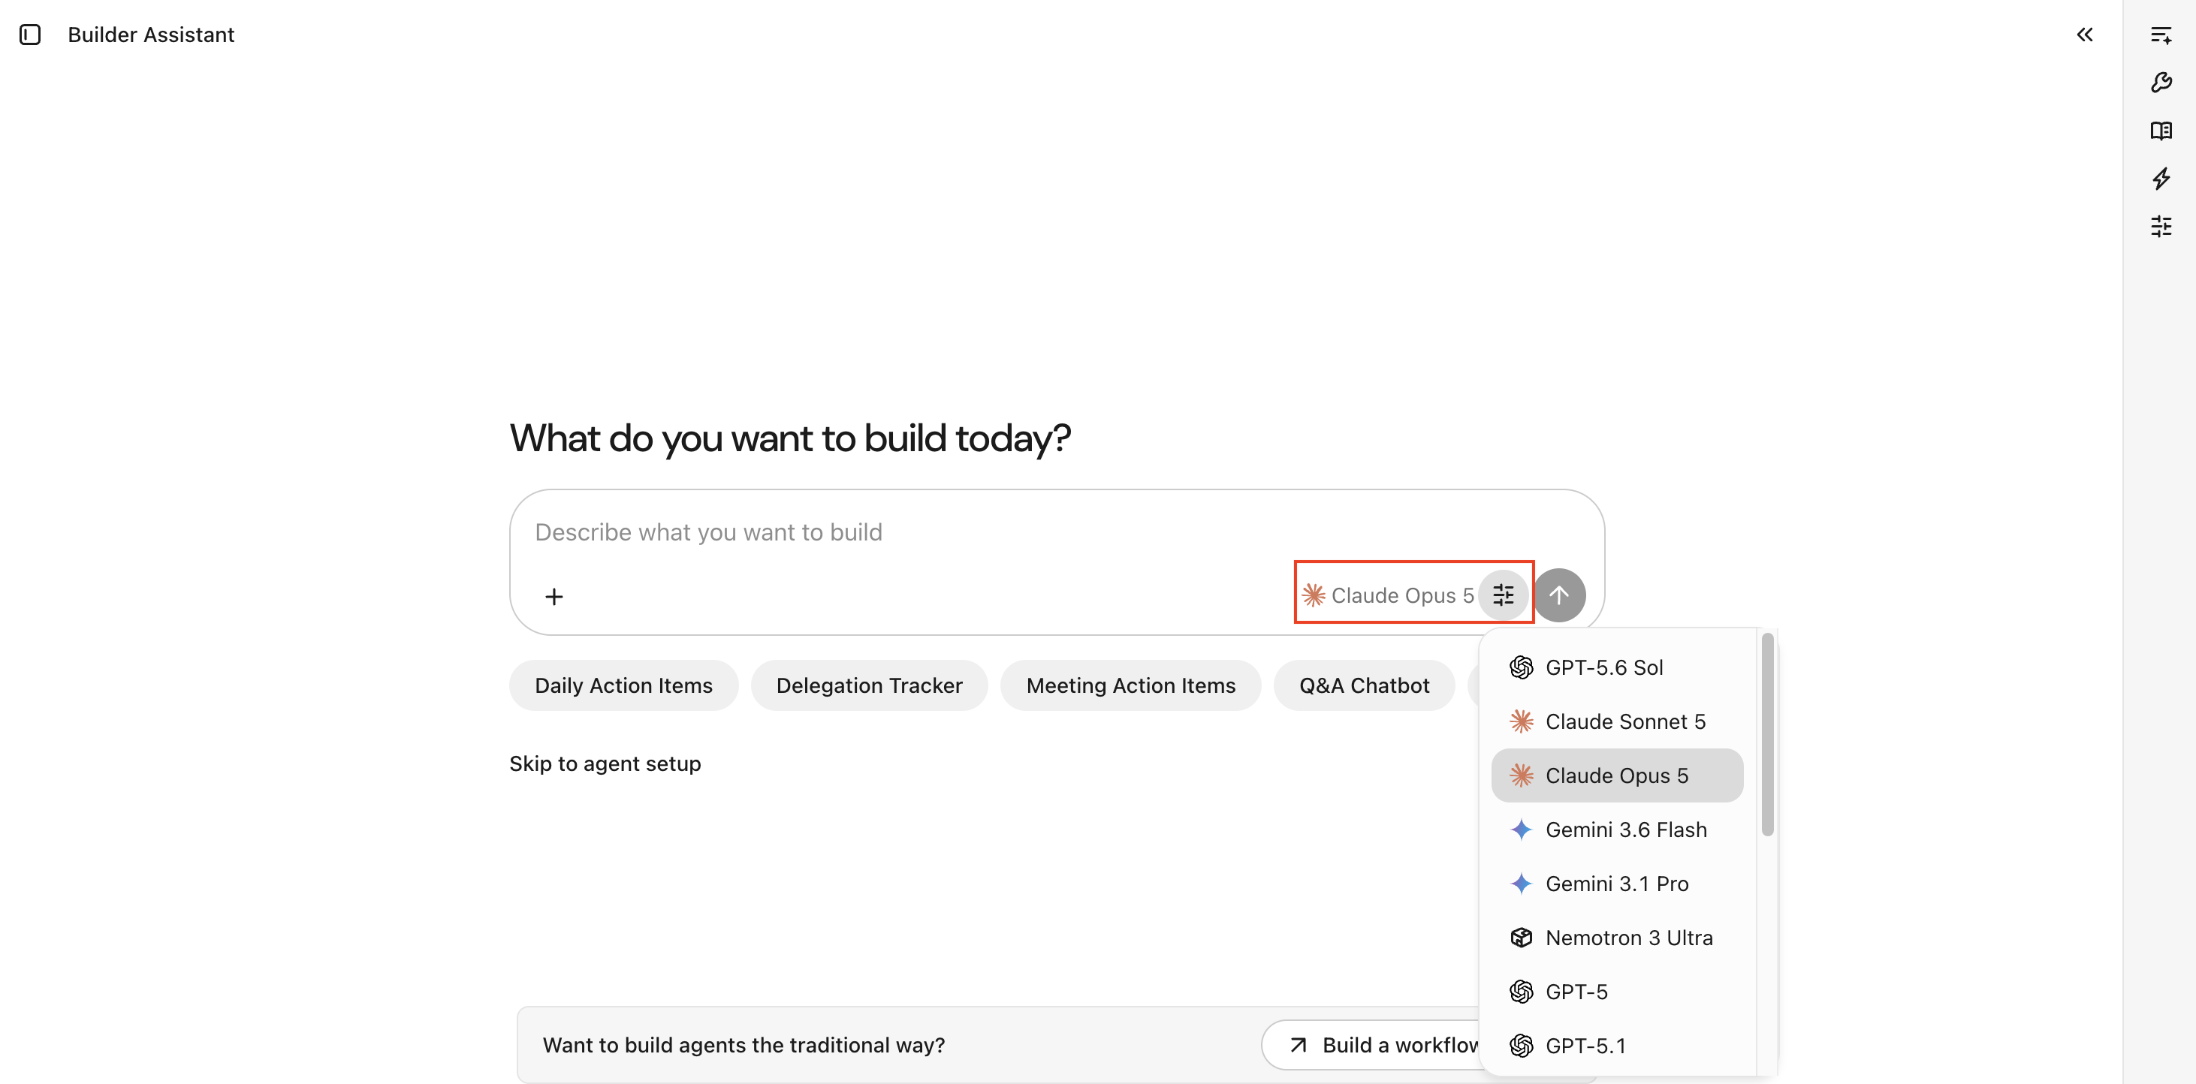Focus the Describe what you want field
Image resolution: width=2196 pixels, height=1084 pixels.
1057,531
